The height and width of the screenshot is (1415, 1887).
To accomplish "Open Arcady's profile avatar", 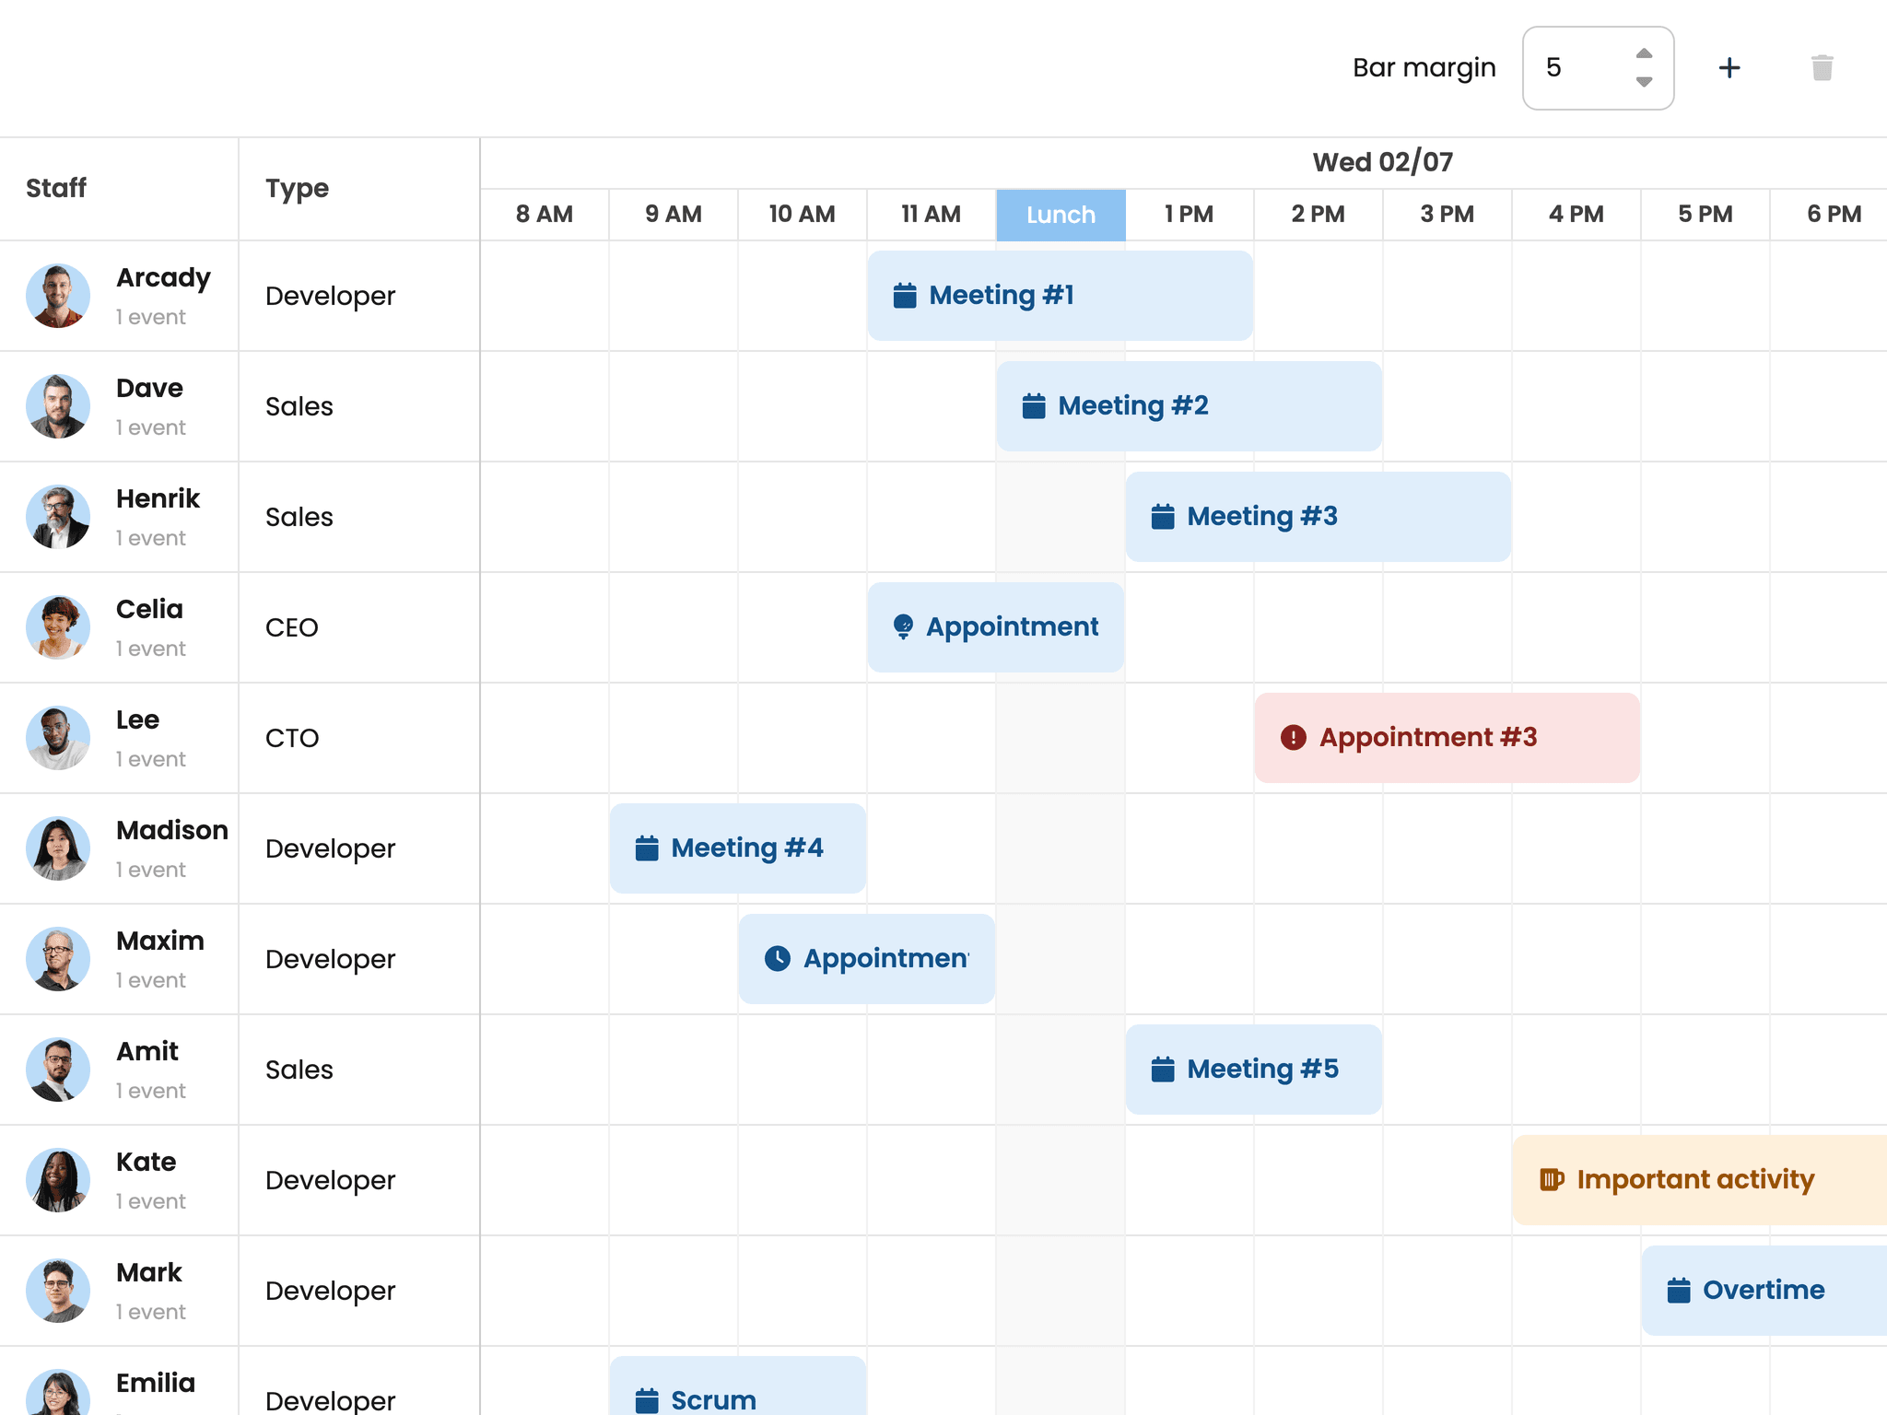I will 58,296.
